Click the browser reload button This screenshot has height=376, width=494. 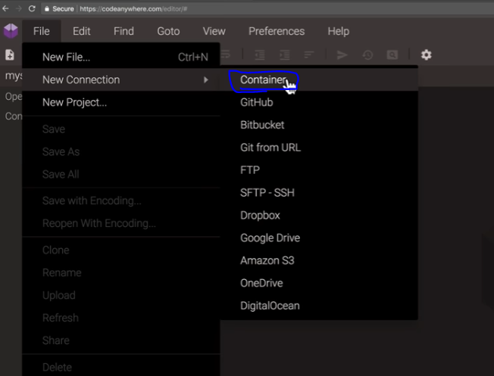(32, 8)
